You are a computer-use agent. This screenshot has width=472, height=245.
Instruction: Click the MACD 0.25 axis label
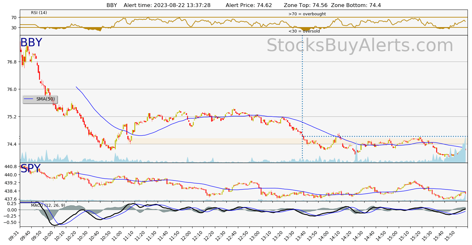(12, 204)
